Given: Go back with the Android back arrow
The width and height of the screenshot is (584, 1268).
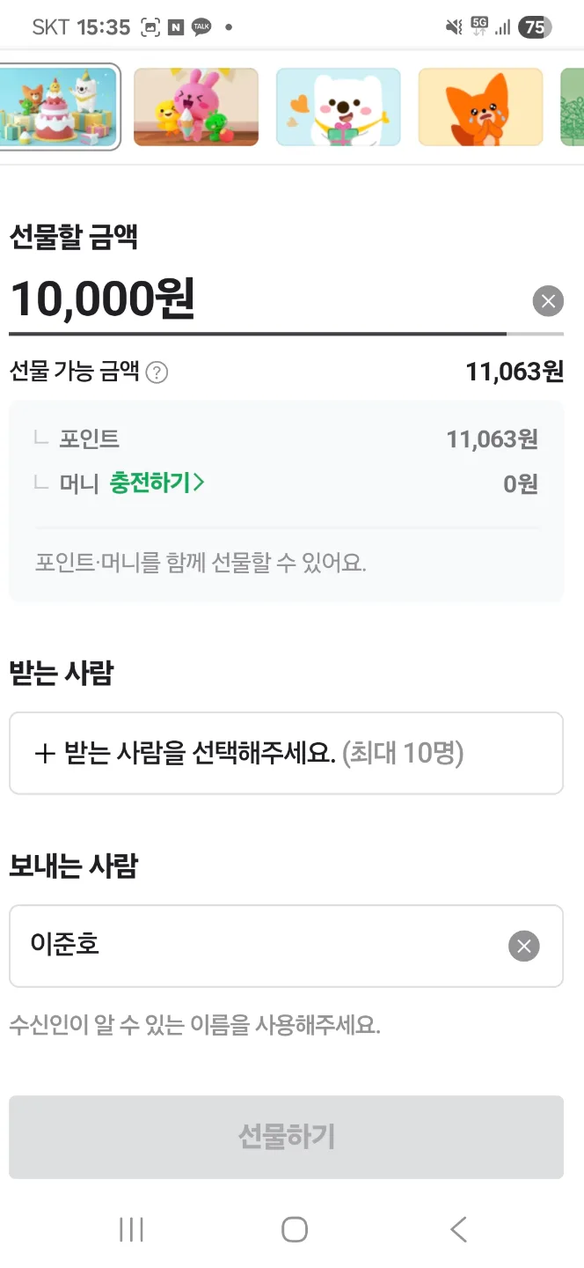Looking at the screenshot, I should tap(458, 1229).
